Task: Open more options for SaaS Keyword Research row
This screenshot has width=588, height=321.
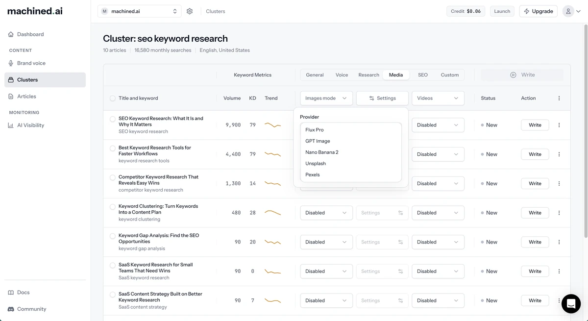Action: 559,272
